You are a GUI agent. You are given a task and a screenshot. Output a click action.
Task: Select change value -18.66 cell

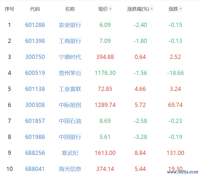point(176,73)
